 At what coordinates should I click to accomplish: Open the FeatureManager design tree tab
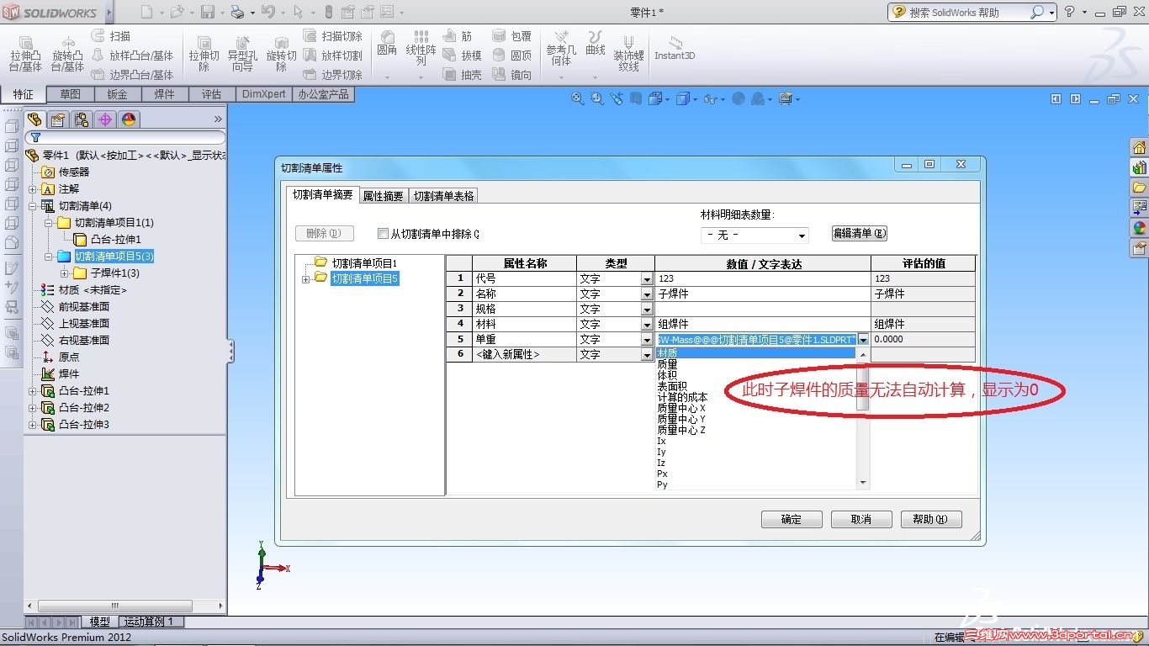click(34, 119)
